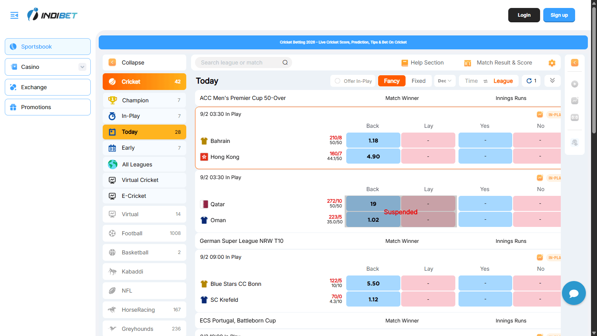The width and height of the screenshot is (597, 336).
Task: Open Match Result & Score link
Action: [504, 63]
